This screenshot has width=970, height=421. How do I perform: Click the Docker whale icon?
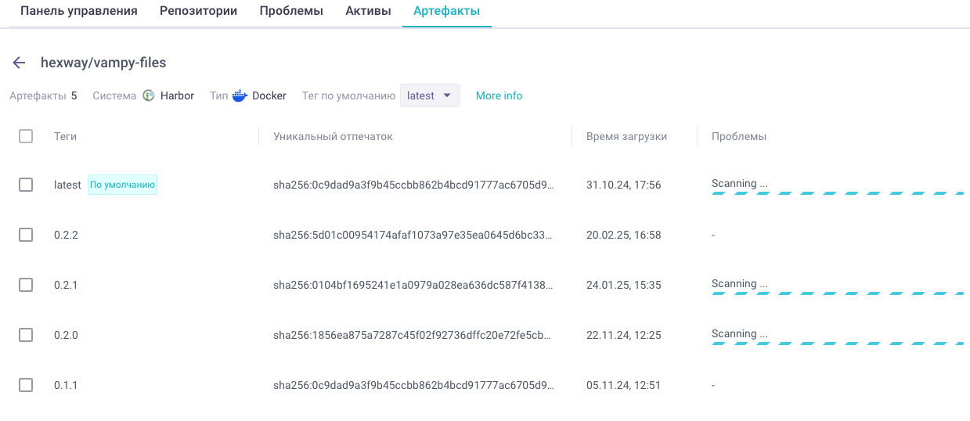pyautogui.click(x=240, y=95)
